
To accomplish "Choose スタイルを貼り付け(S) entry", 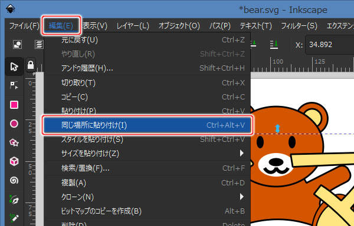I will 147,139.
